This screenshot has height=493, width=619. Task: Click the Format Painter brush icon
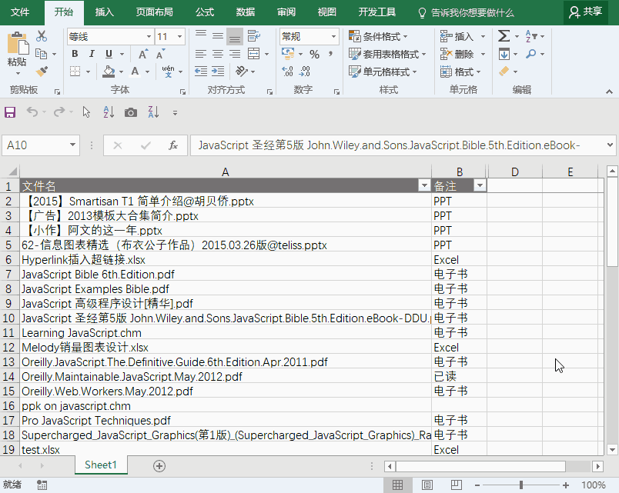42,72
